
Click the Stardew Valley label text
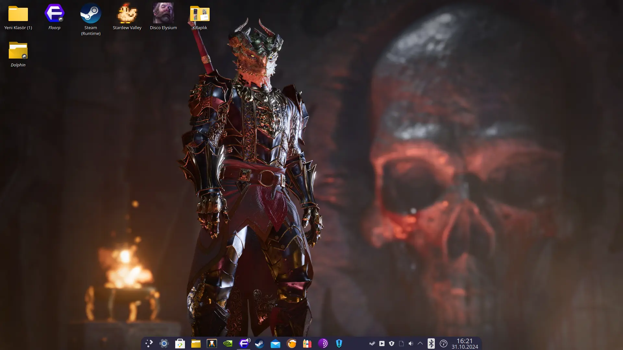(x=127, y=28)
